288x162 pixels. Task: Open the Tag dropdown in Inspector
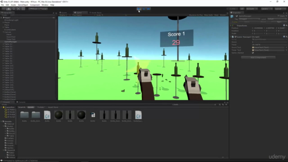click(249, 19)
